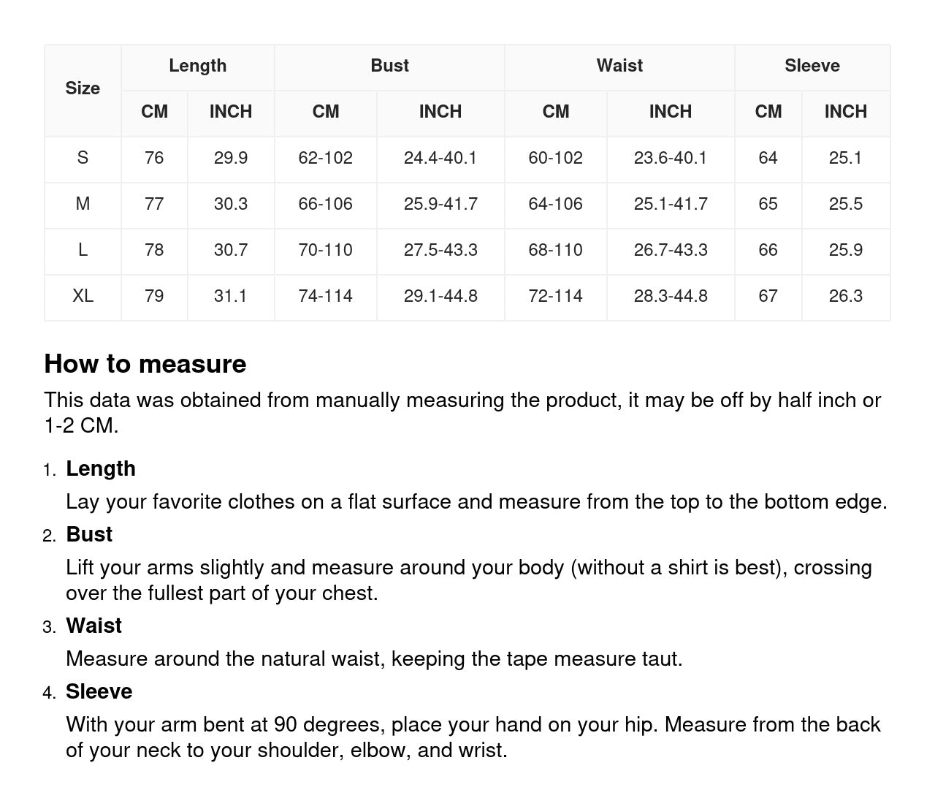The image size is (935, 809).
Task: Click the 28.3-44.8 waist inch cell
Action: (670, 296)
